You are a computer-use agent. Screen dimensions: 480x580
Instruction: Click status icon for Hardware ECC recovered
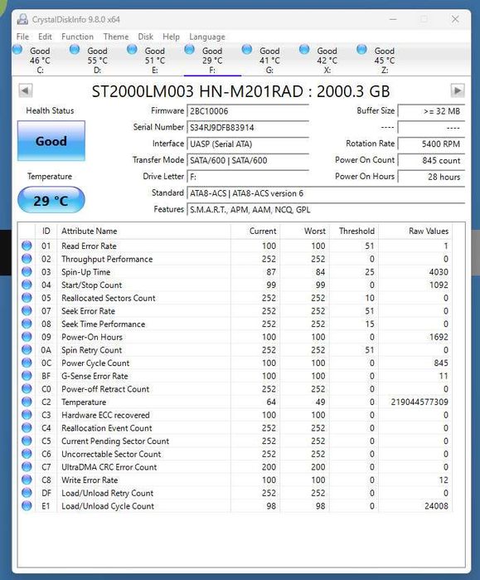click(x=27, y=415)
